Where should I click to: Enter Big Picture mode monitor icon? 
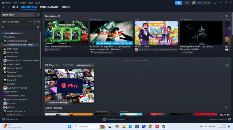[215, 3]
